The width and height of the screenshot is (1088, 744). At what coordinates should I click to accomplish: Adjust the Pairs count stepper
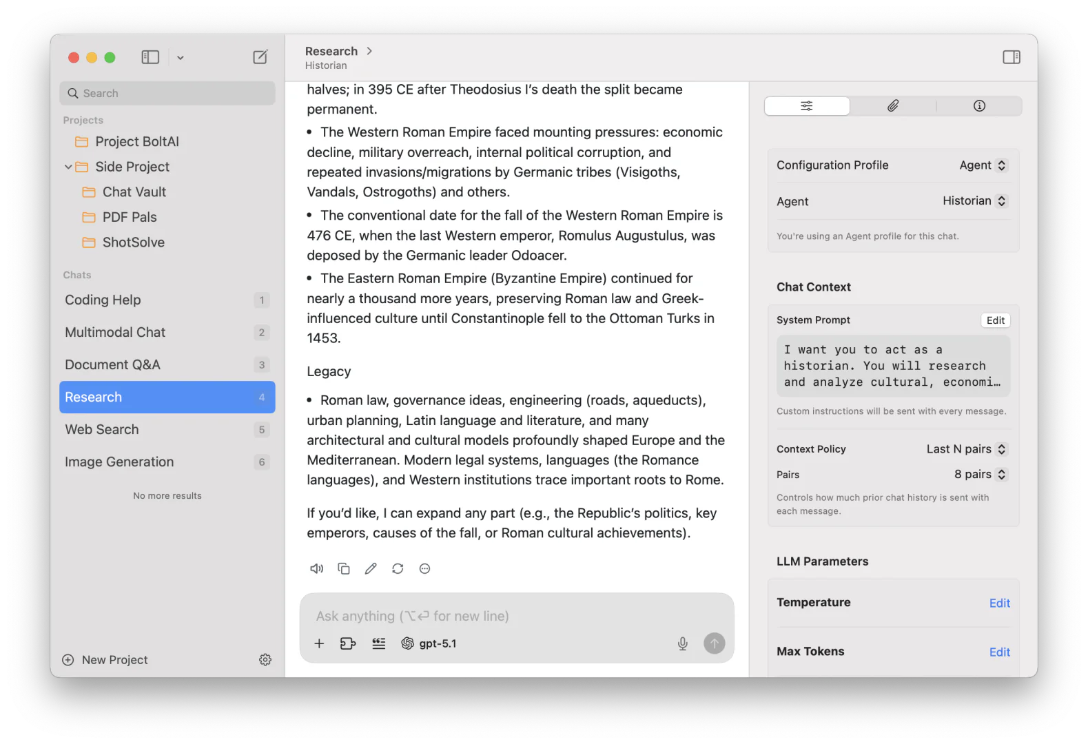[1001, 475]
